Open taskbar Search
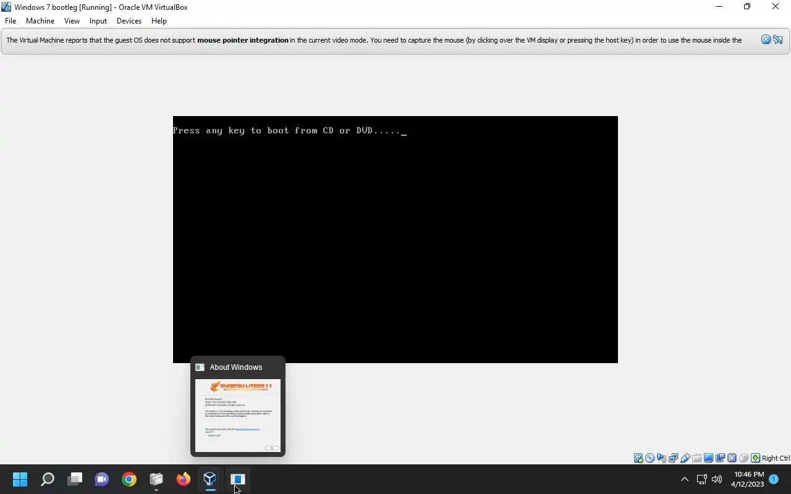This screenshot has width=791, height=494. pos(48,479)
